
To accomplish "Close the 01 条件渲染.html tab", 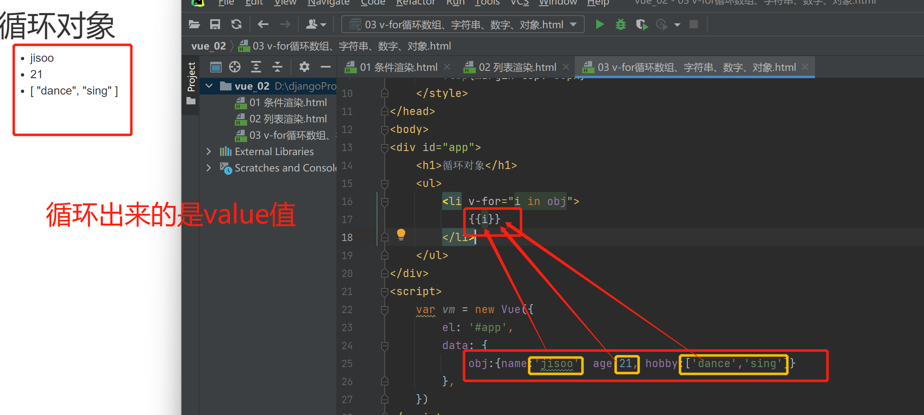I will coord(447,67).
